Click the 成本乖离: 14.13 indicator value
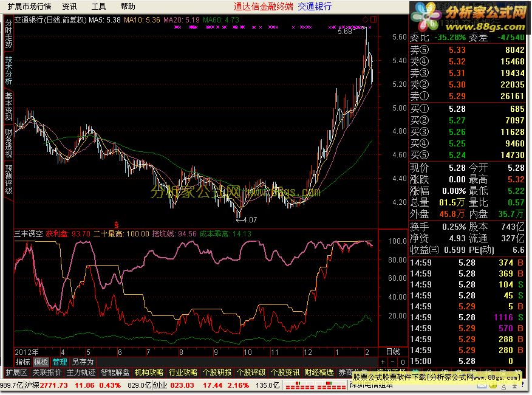Viewport: 532px width, 395px height. tap(225, 234)
